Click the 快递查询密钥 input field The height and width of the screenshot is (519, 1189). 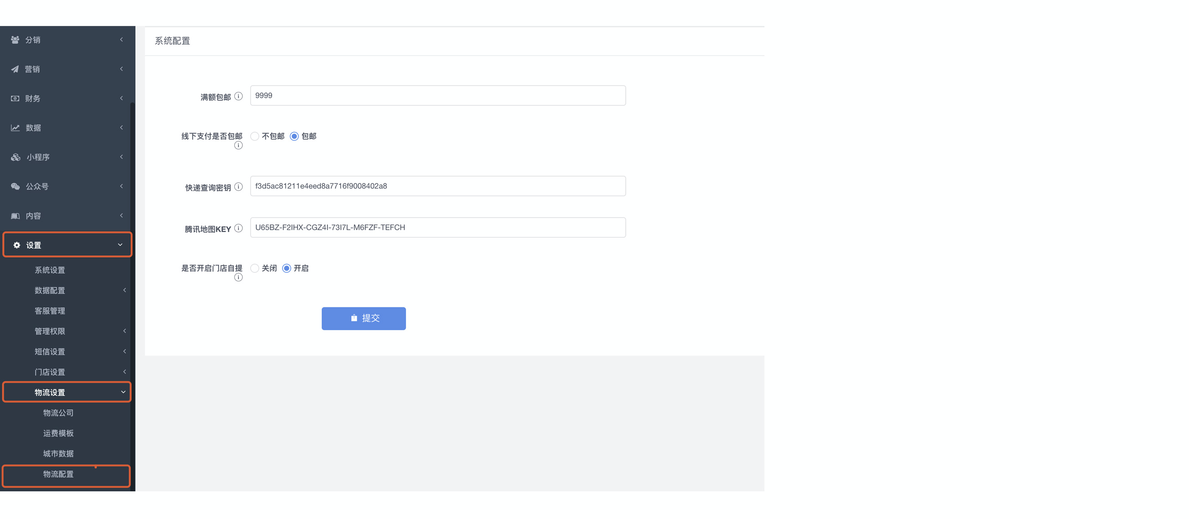(x=438, y=186)
